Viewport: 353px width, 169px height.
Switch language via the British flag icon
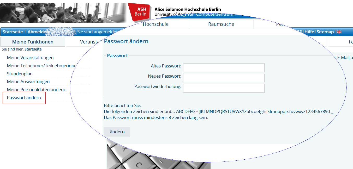click(339, 32)
